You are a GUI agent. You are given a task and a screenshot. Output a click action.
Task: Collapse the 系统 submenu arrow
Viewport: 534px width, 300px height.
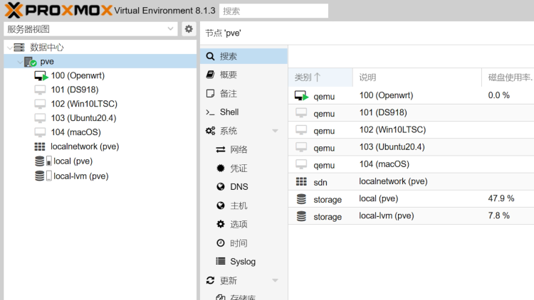tap(275, 131)
